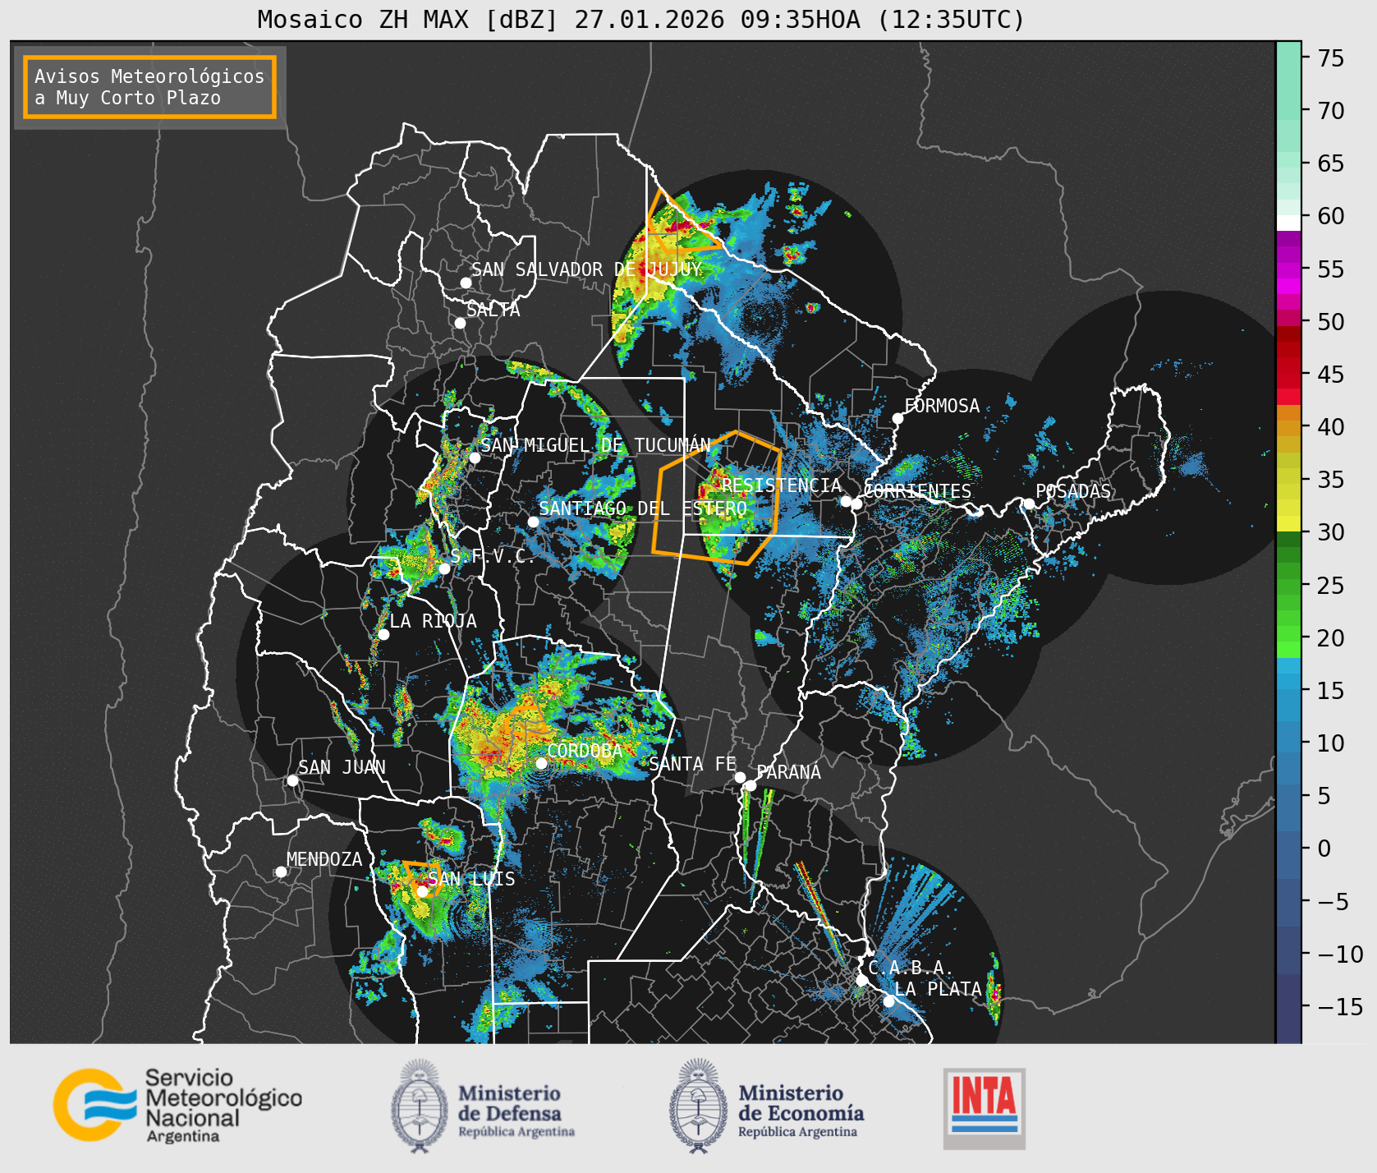Click the San Miguel de Tucumán city marker
This screenshot has height=1173, width=1377.
[475, 458]
